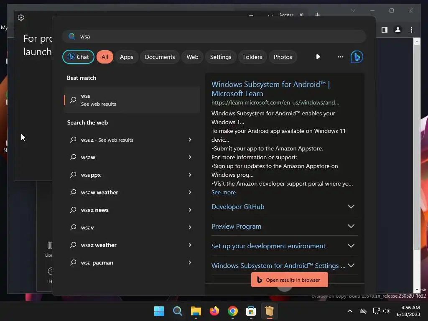Click the See more link
This screenshot has height=321, width=428.
pyautogui.click(x=224, y=192)
